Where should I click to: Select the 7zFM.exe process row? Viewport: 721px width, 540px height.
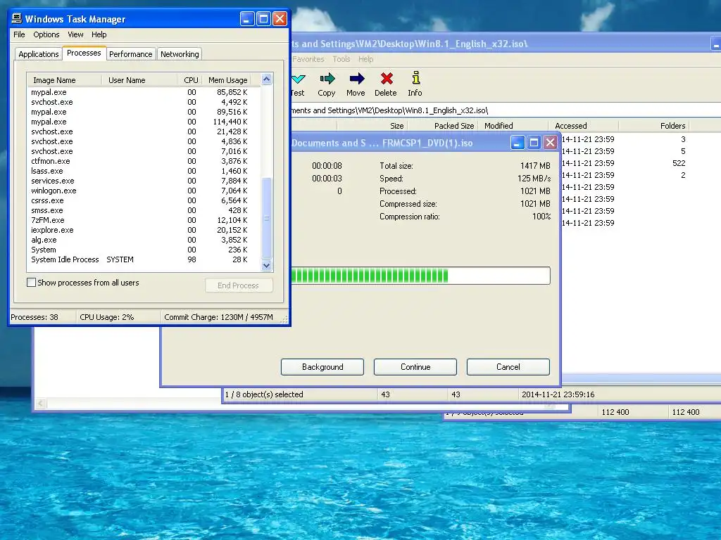[144, 220]
